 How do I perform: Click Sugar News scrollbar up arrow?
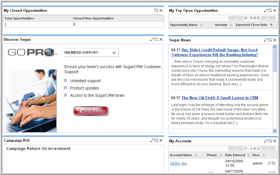click(274, 47)
